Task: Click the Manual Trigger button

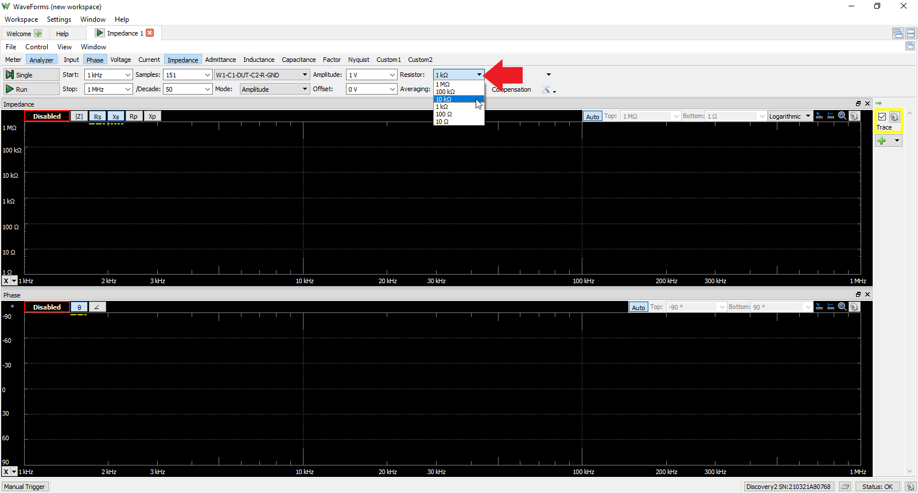Action: [x=25, y=487]
